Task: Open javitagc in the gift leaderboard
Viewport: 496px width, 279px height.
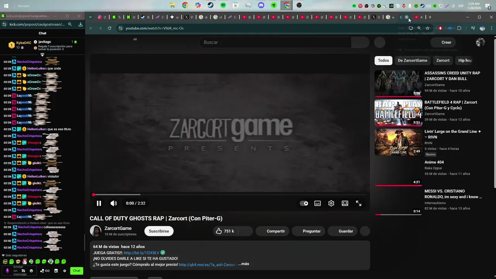Action: [x=45, y=41]
